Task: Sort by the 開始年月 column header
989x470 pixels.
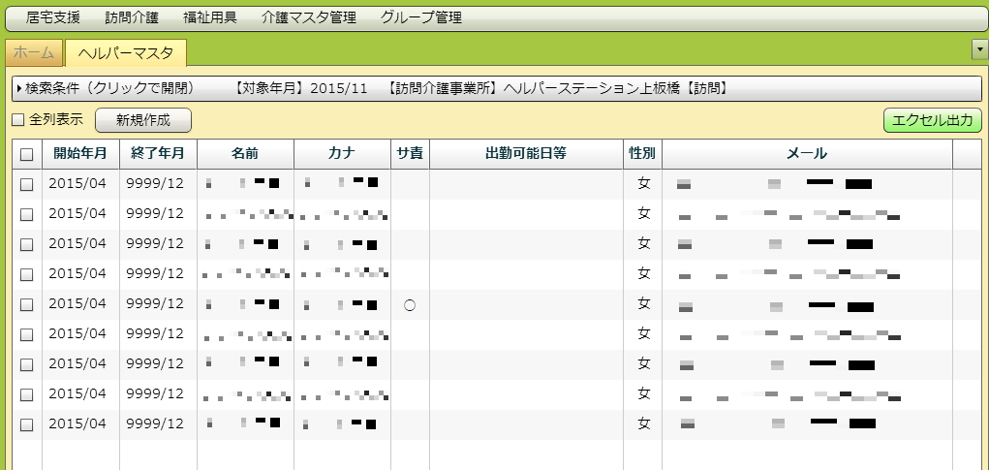Action: [x=80, y=153]
